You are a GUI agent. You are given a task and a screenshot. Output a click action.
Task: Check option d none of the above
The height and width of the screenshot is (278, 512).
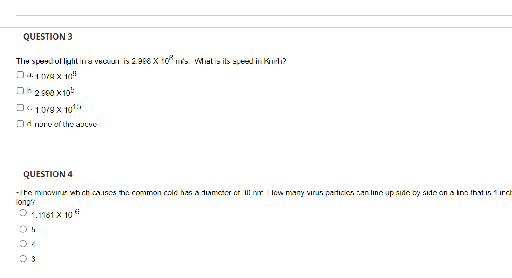pos(20,124)
